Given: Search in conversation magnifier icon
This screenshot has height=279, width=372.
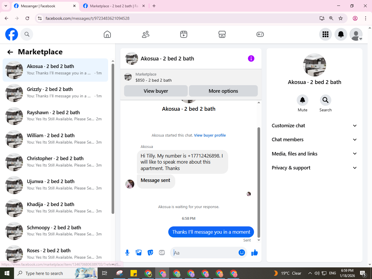Looking at the screenshot, I should click(325, 100).
